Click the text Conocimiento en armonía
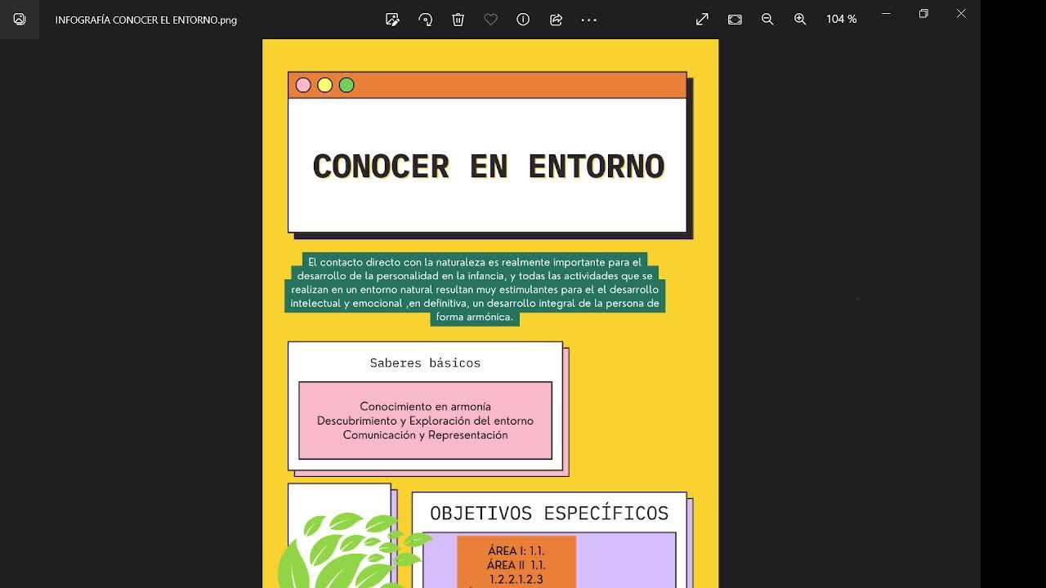The height and width of the screenshot is (588, 1046). tap(425, 406)
